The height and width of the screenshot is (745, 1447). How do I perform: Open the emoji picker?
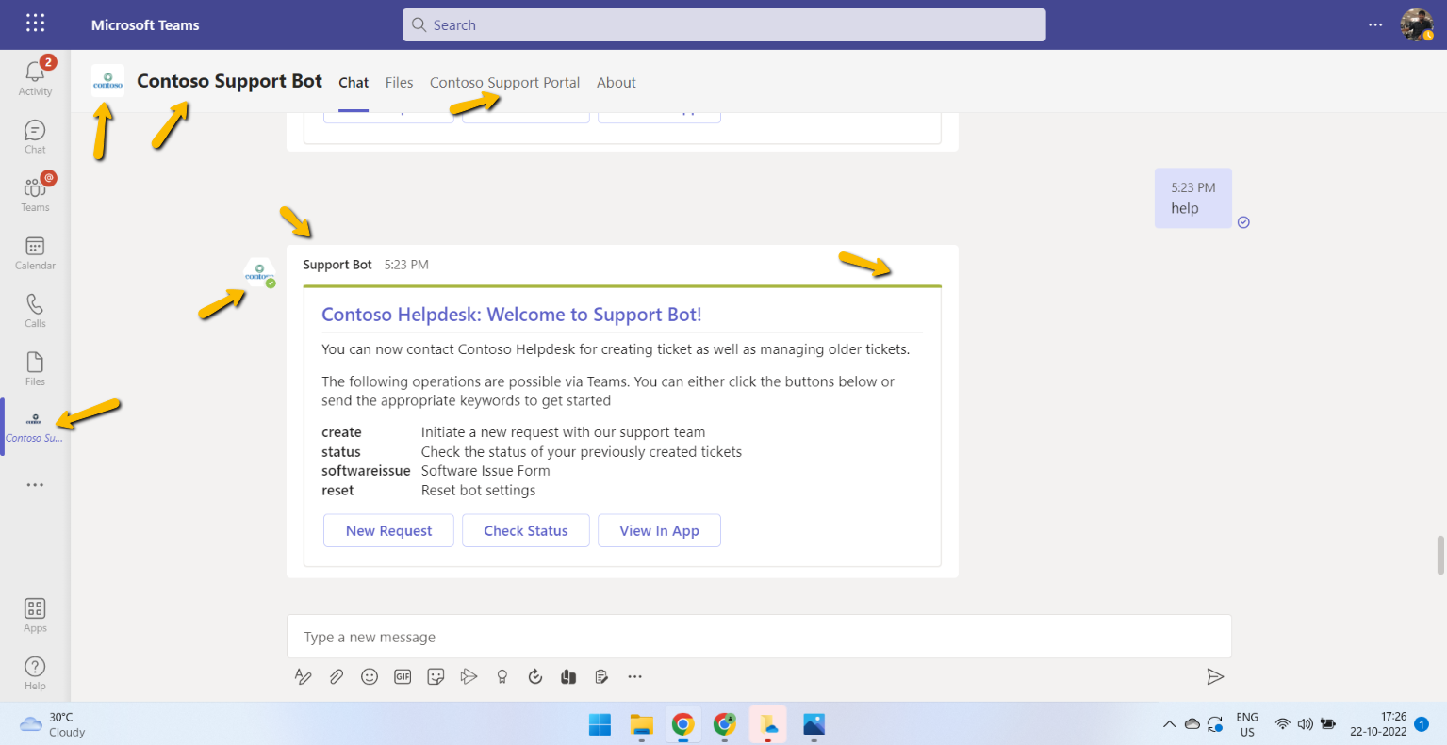pos(369,676)
